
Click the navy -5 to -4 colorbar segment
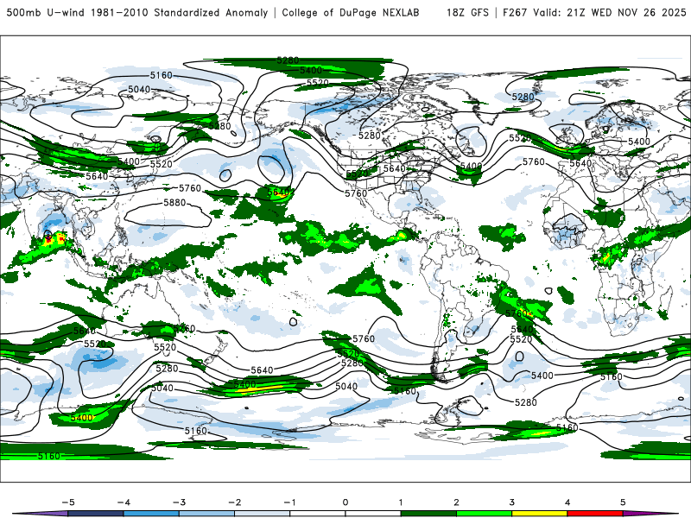96,514
